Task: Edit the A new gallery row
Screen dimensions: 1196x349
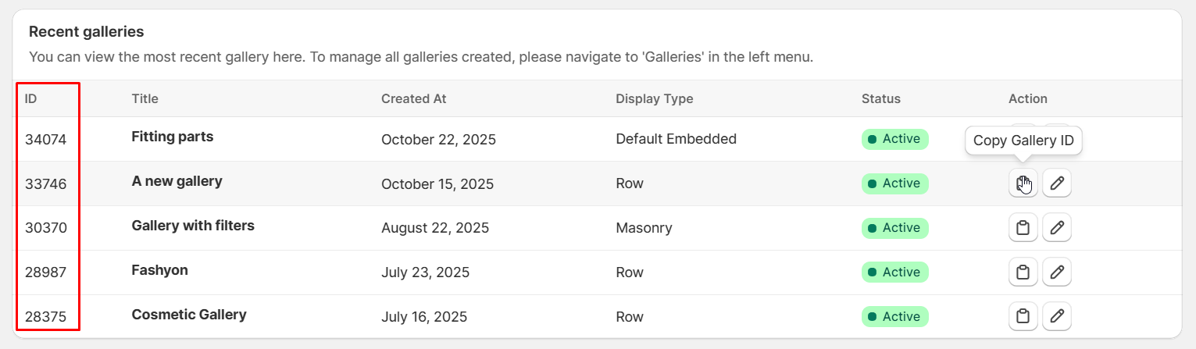Action: (1057, 183)
